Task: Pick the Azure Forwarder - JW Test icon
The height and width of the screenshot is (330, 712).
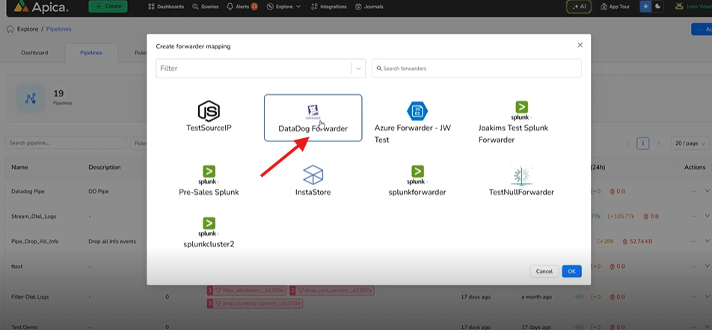Action: tap(417, 111)
